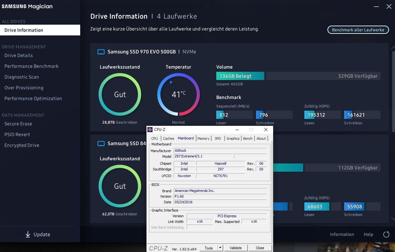The width and height of the screenshot is (395, 252).
Task: Open the About tab in CPU-Z
Action: [261, 138]
